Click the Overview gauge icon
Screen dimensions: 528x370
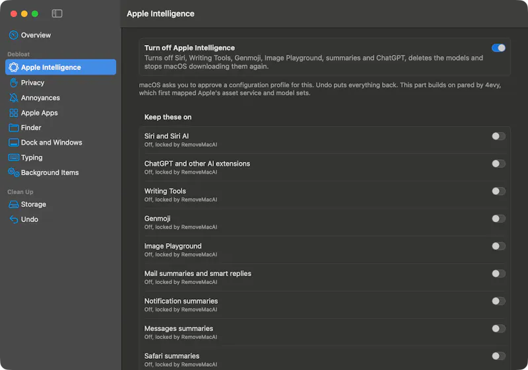coord(13,35)
